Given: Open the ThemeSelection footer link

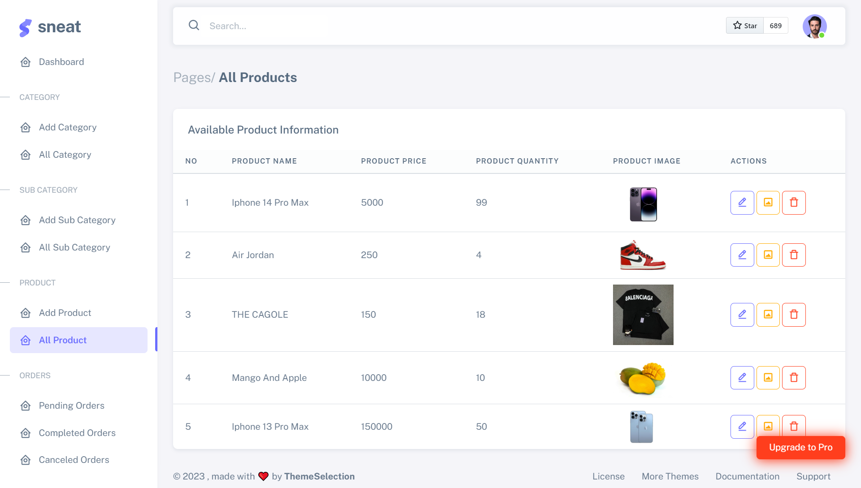Looking at the screenshot, I should pyautogui.click(x=319, y=476).
